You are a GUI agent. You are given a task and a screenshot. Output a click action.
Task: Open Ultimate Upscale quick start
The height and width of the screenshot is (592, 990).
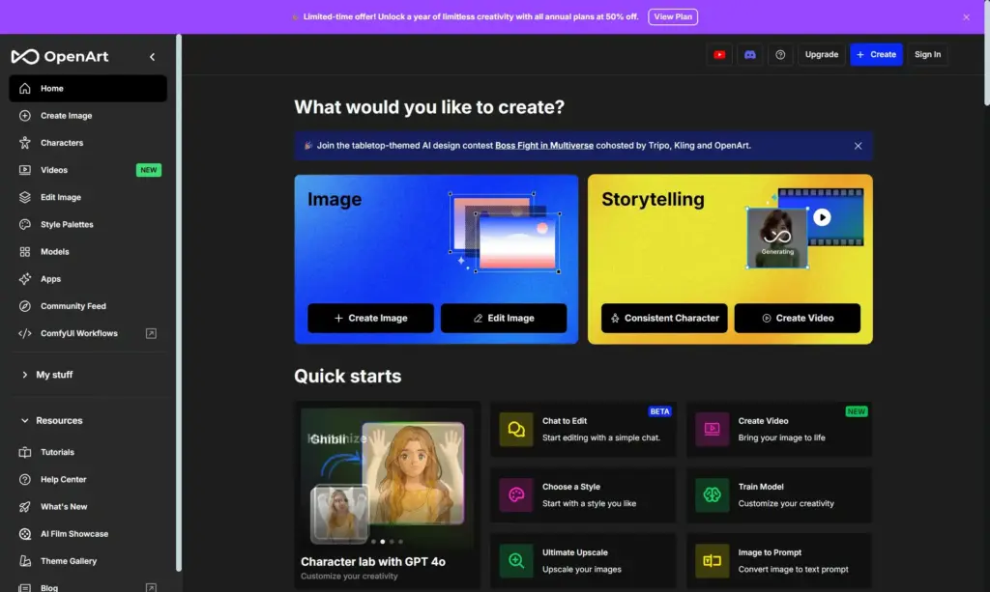click(583, 560)
